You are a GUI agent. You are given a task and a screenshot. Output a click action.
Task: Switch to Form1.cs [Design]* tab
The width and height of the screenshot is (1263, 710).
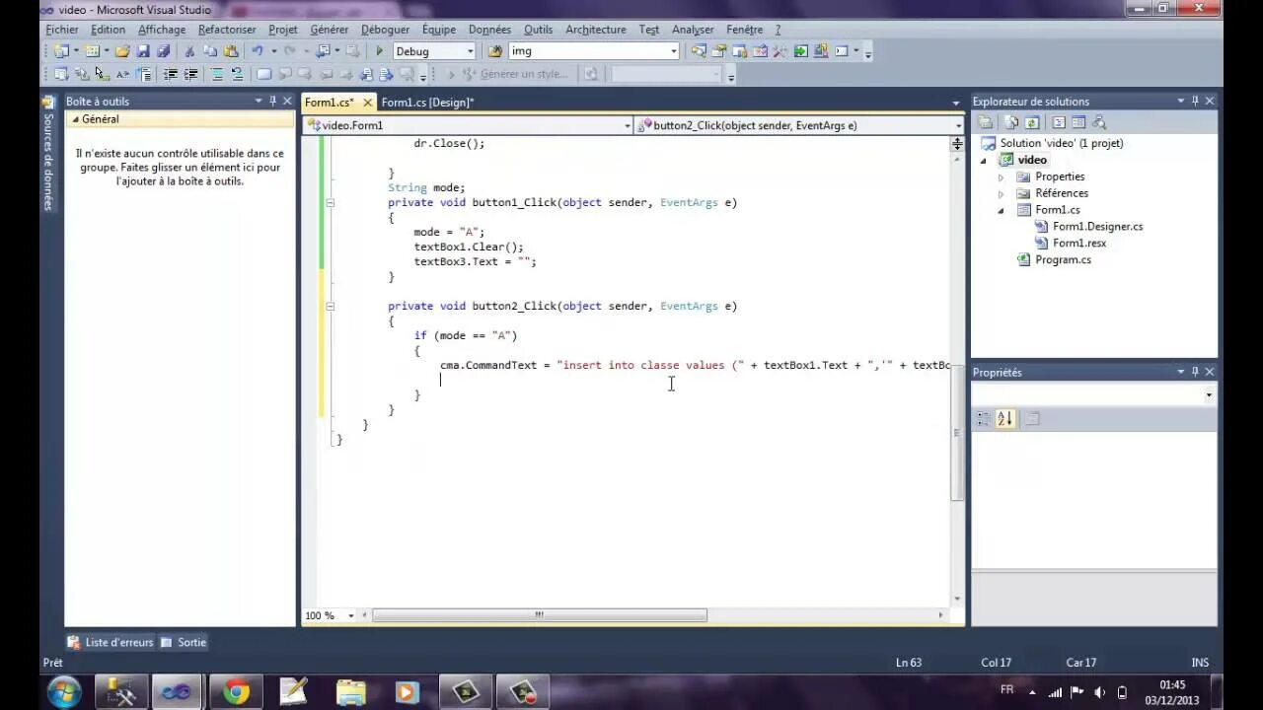[427, 103]
